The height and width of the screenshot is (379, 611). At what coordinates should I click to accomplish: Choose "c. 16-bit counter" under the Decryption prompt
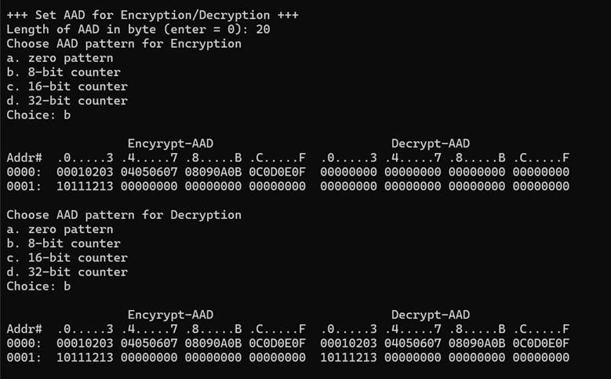[67, 257]
